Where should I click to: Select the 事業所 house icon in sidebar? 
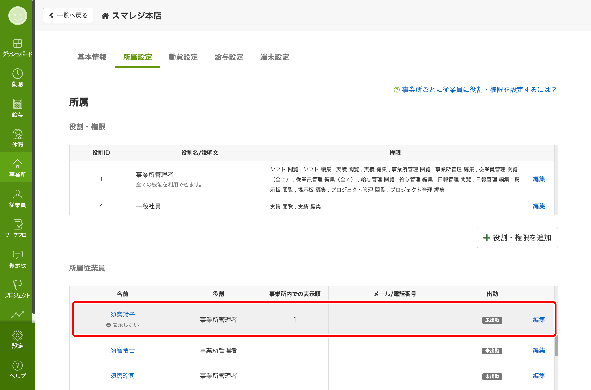[x=18, y=164]
